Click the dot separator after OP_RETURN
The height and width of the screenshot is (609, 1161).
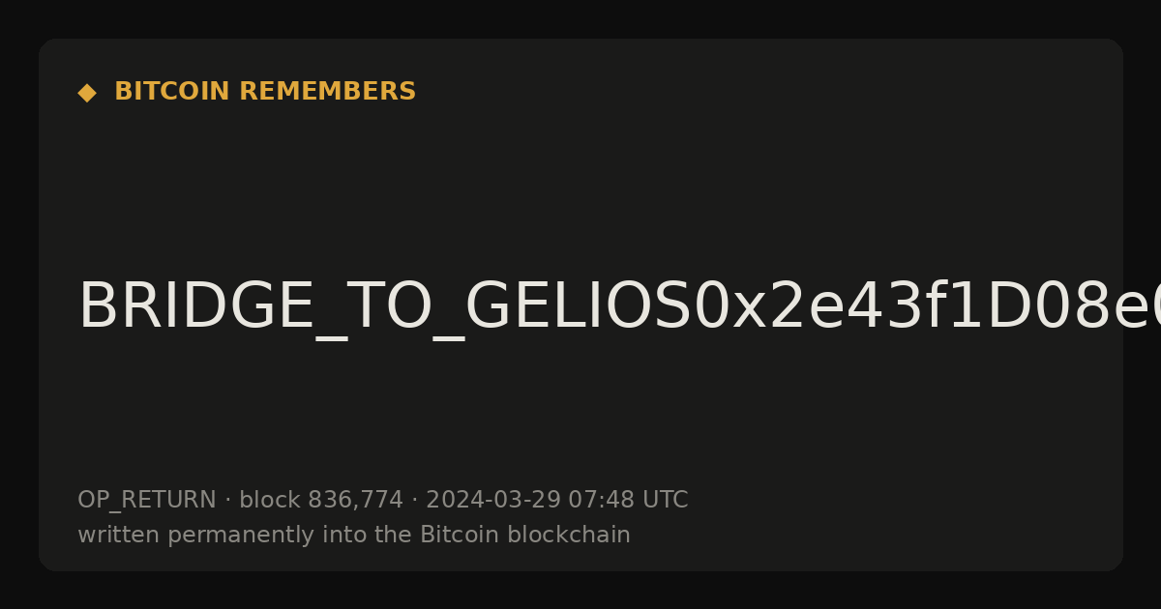[227, 501]
